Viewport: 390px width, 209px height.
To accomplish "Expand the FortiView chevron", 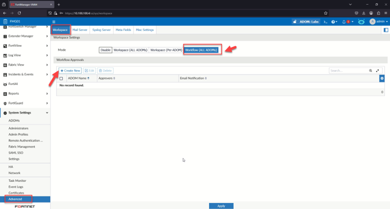I will click(47, 46).
